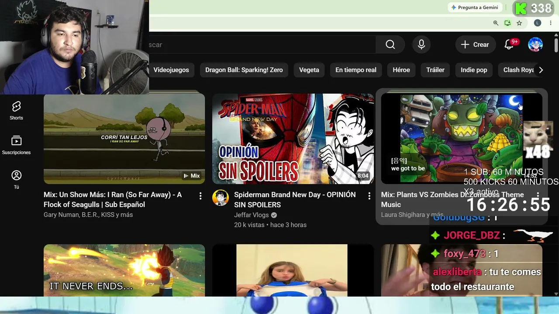Click the page's vertical scrollbar thumb
Image resolution: width=559 pixels, height=314 pixels.
556,45
